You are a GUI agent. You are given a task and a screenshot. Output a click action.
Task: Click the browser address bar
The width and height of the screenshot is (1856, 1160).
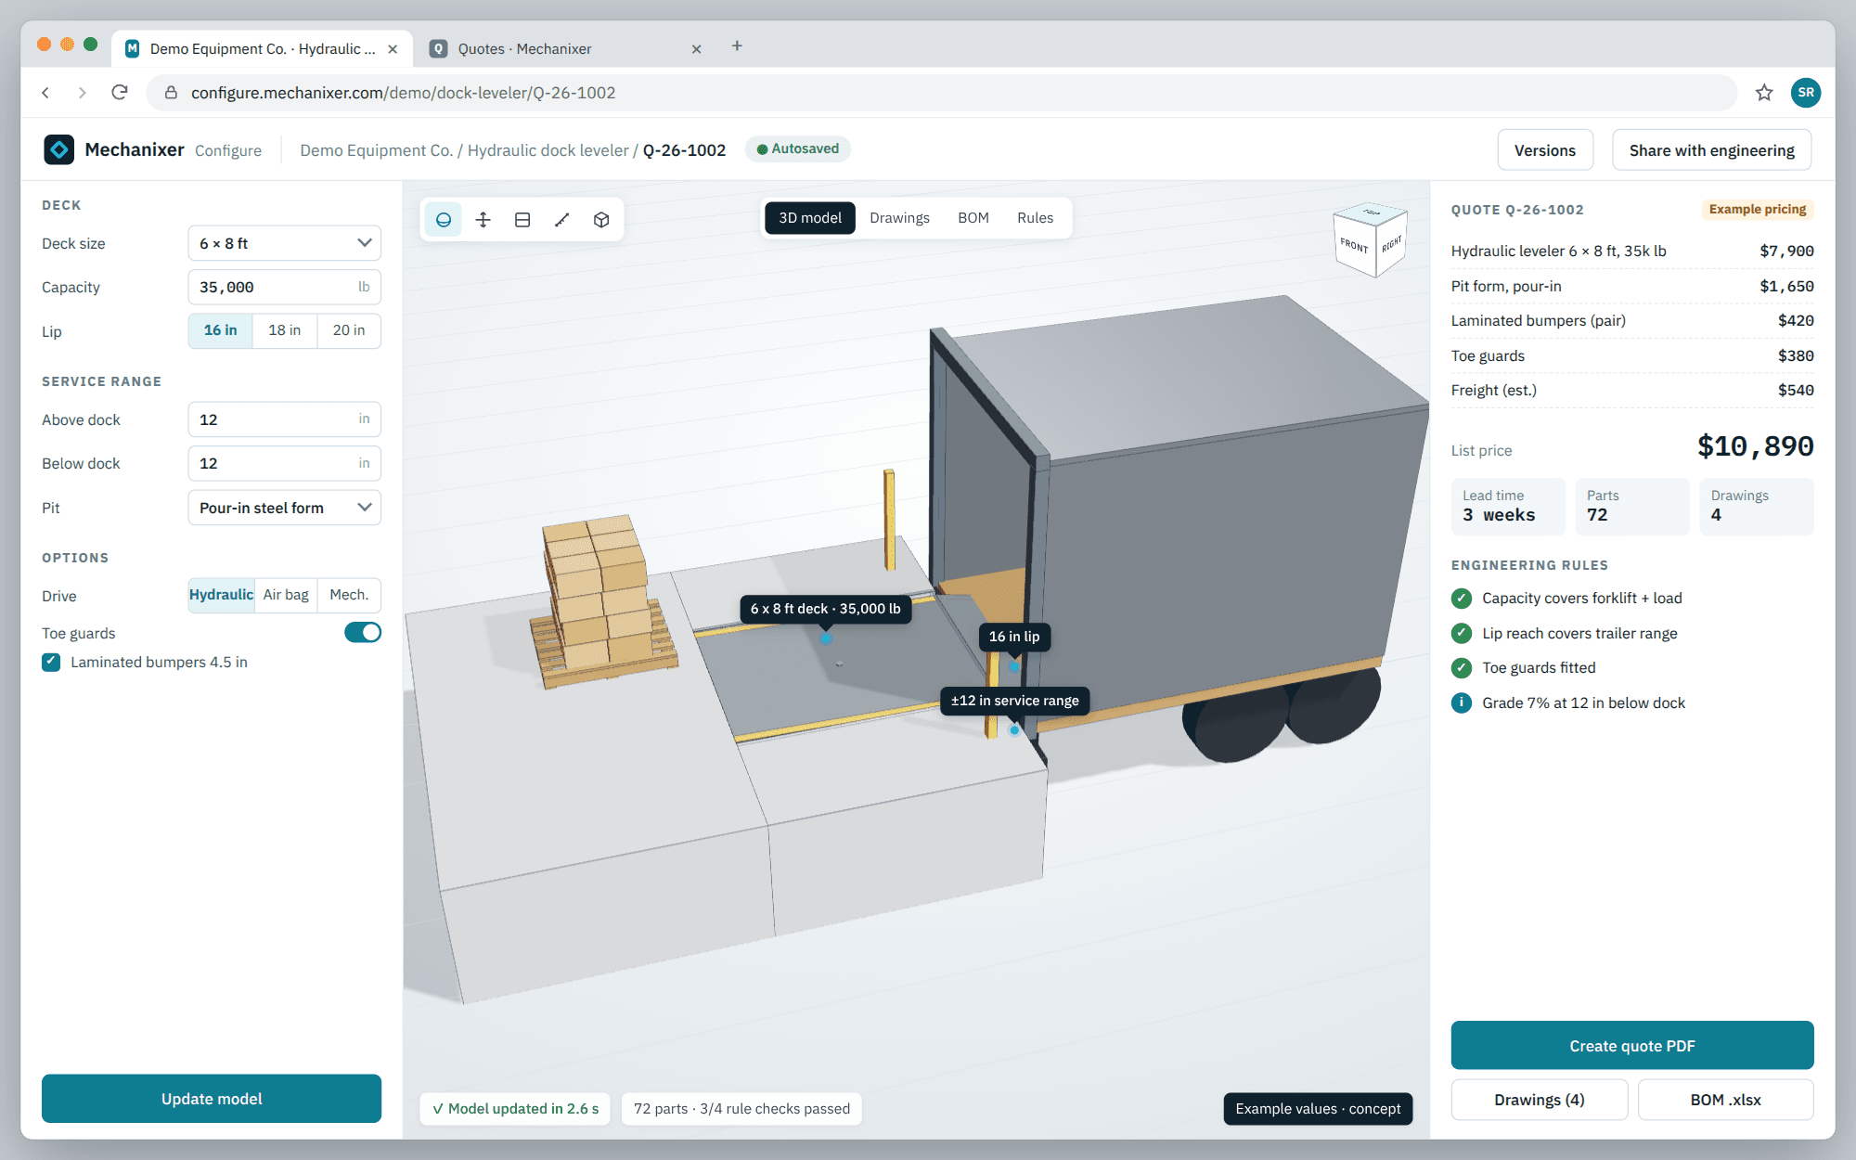pos(942,93)
